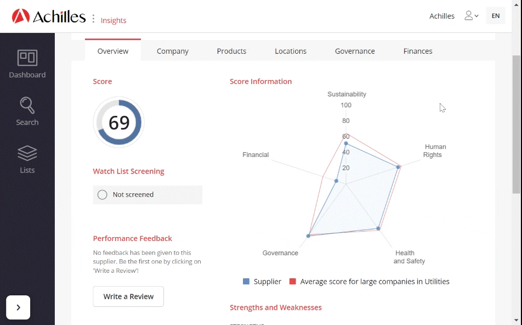Click the red legend swatch for average score
Viewport: 522px width, 325px height.
point(293,282)
